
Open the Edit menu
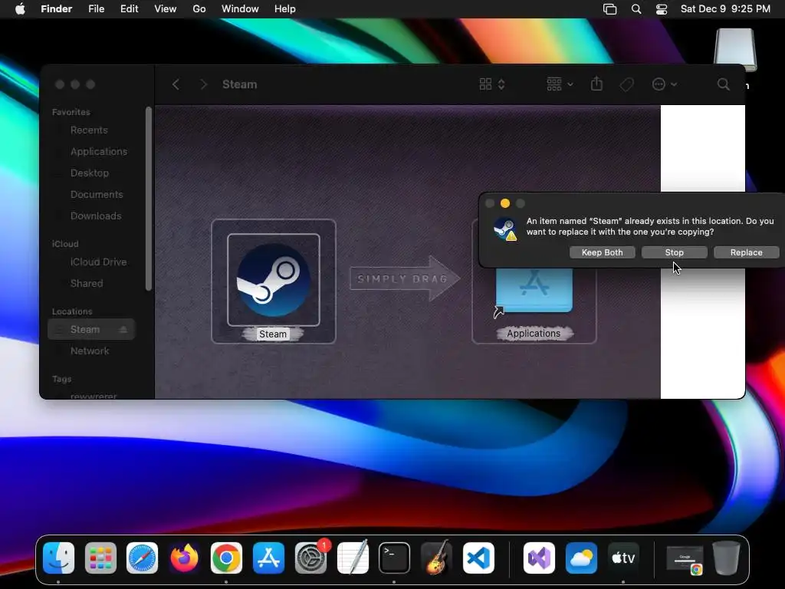[129, 9]
